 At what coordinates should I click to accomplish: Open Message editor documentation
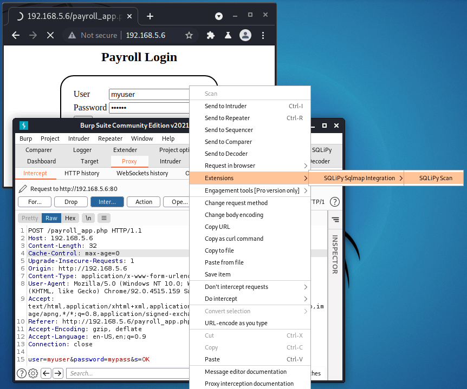(250, 372)
